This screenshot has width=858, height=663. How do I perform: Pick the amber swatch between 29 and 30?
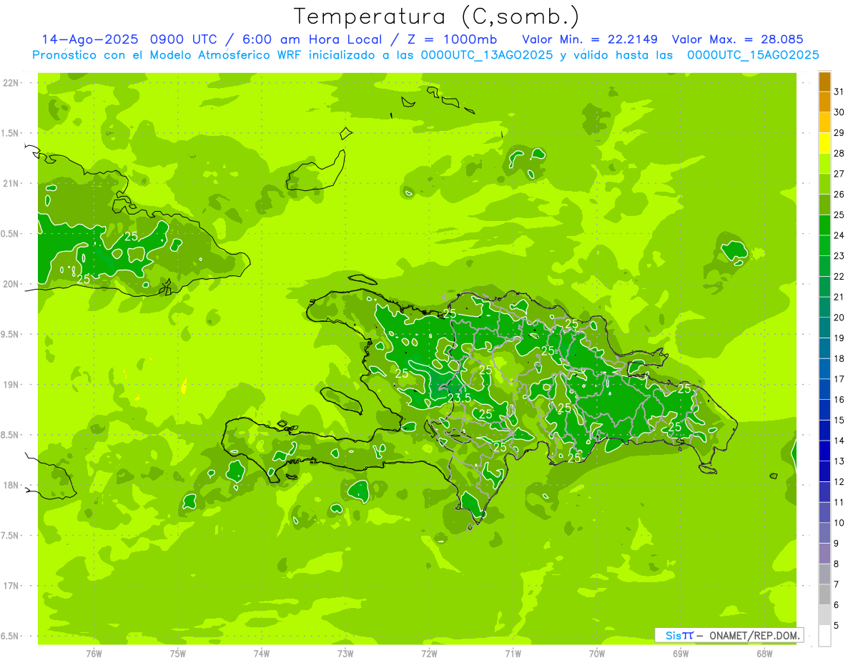824,123
